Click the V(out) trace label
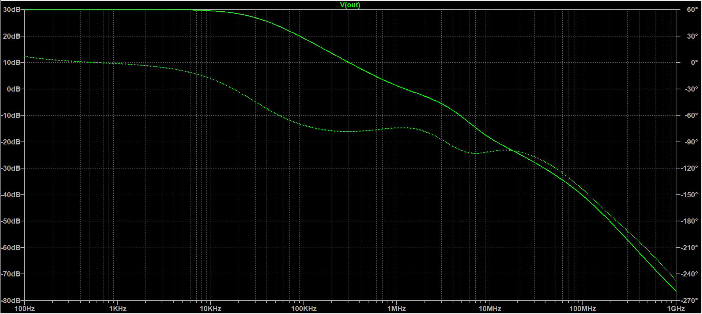This screenshot has height=314, width=702. point(350,5)
